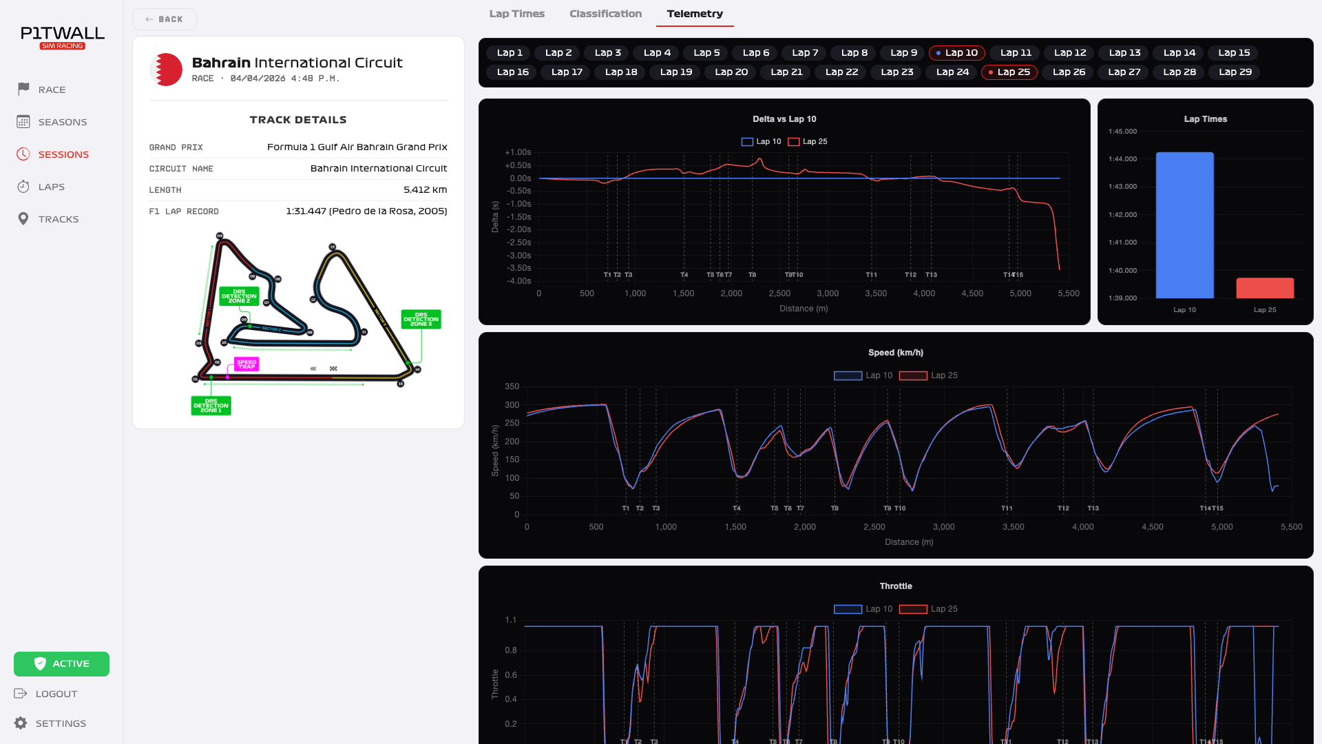Switch to the Classification tab
Image resolution: width=1322 pixels, height=744 pixels.
[x=605, y=14]
